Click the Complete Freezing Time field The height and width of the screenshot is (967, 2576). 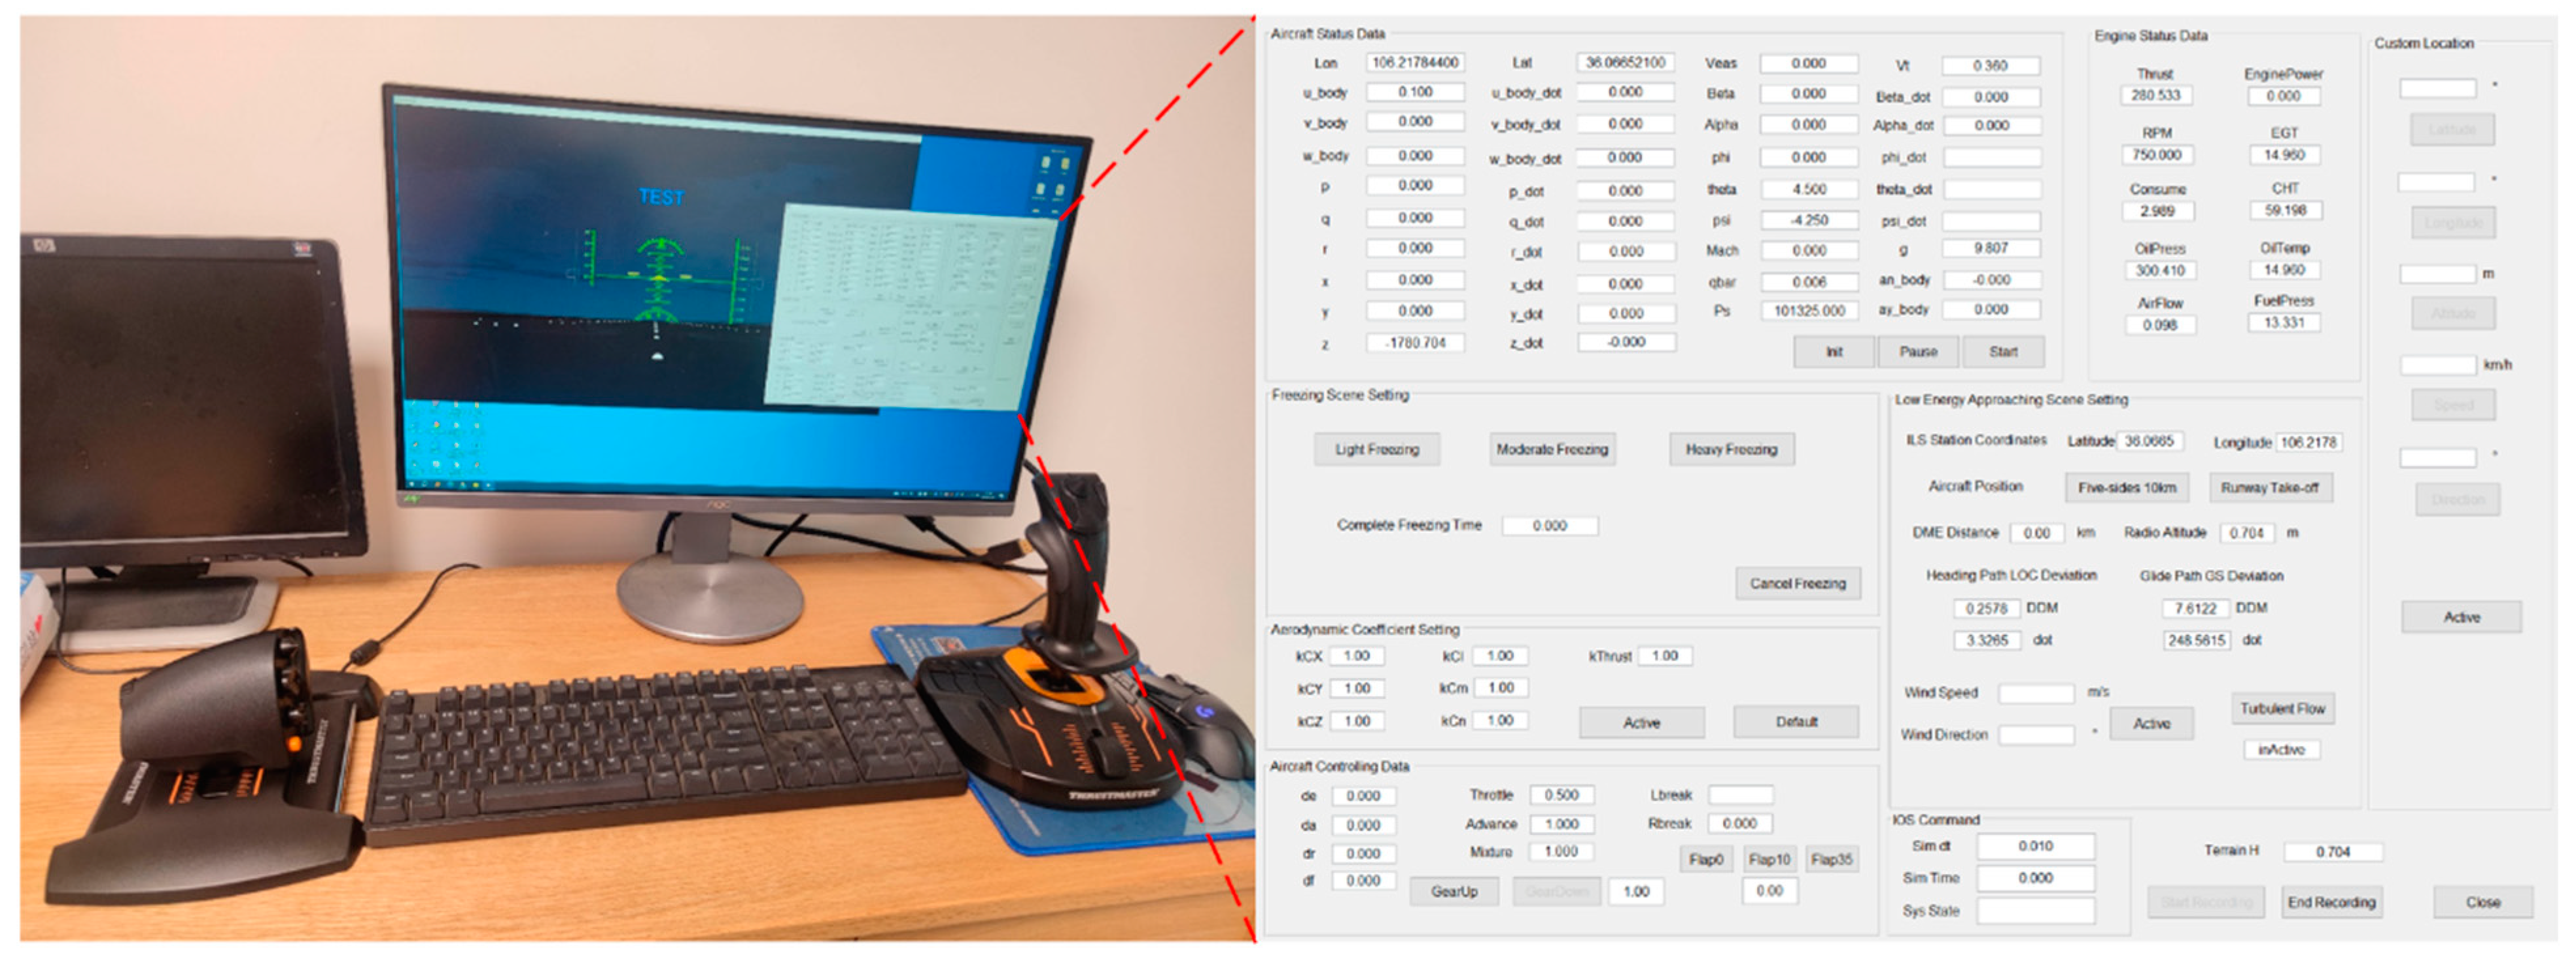tap(1549, 526)
